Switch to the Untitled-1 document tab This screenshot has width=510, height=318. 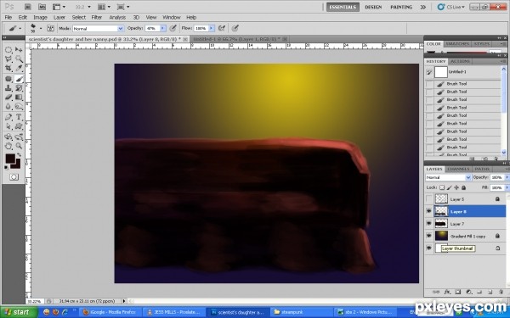point(237,39)
